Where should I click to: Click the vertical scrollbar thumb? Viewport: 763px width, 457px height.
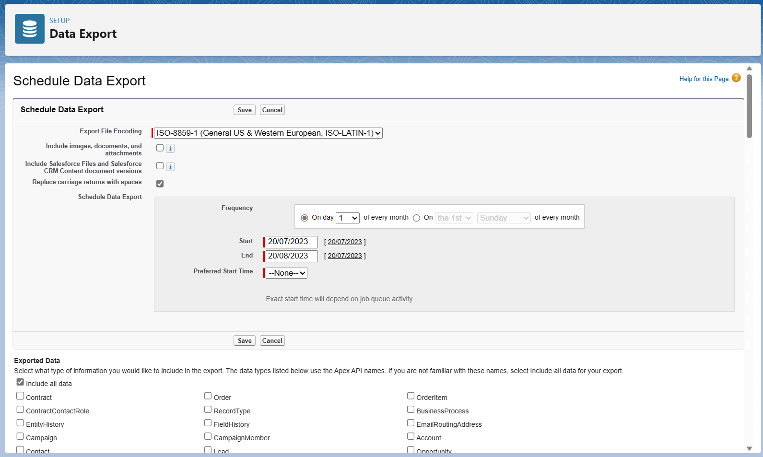749,106
